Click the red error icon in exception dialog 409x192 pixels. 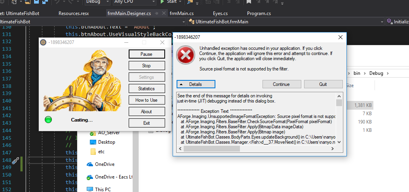click(x=185, y=55)
